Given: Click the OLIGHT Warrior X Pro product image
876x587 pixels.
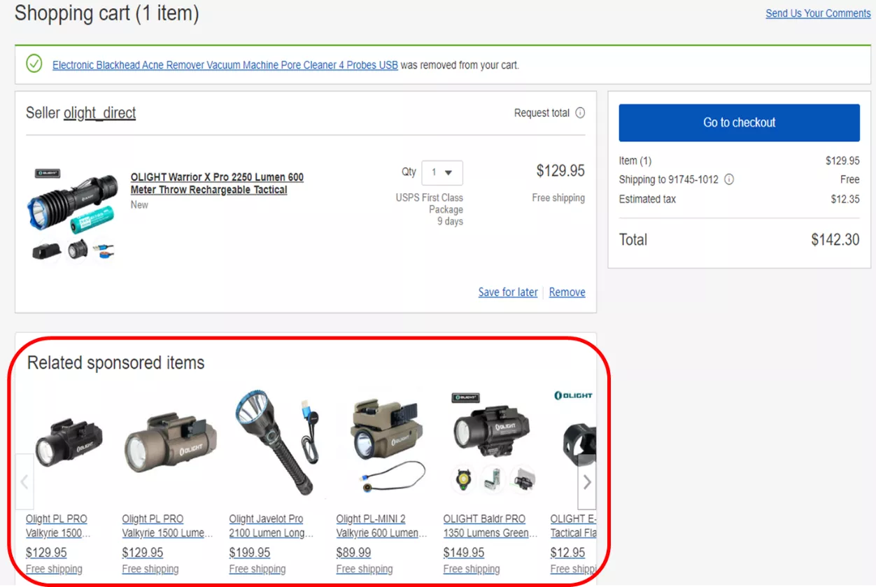Looking at the screenshot, I should coord(72,210).
